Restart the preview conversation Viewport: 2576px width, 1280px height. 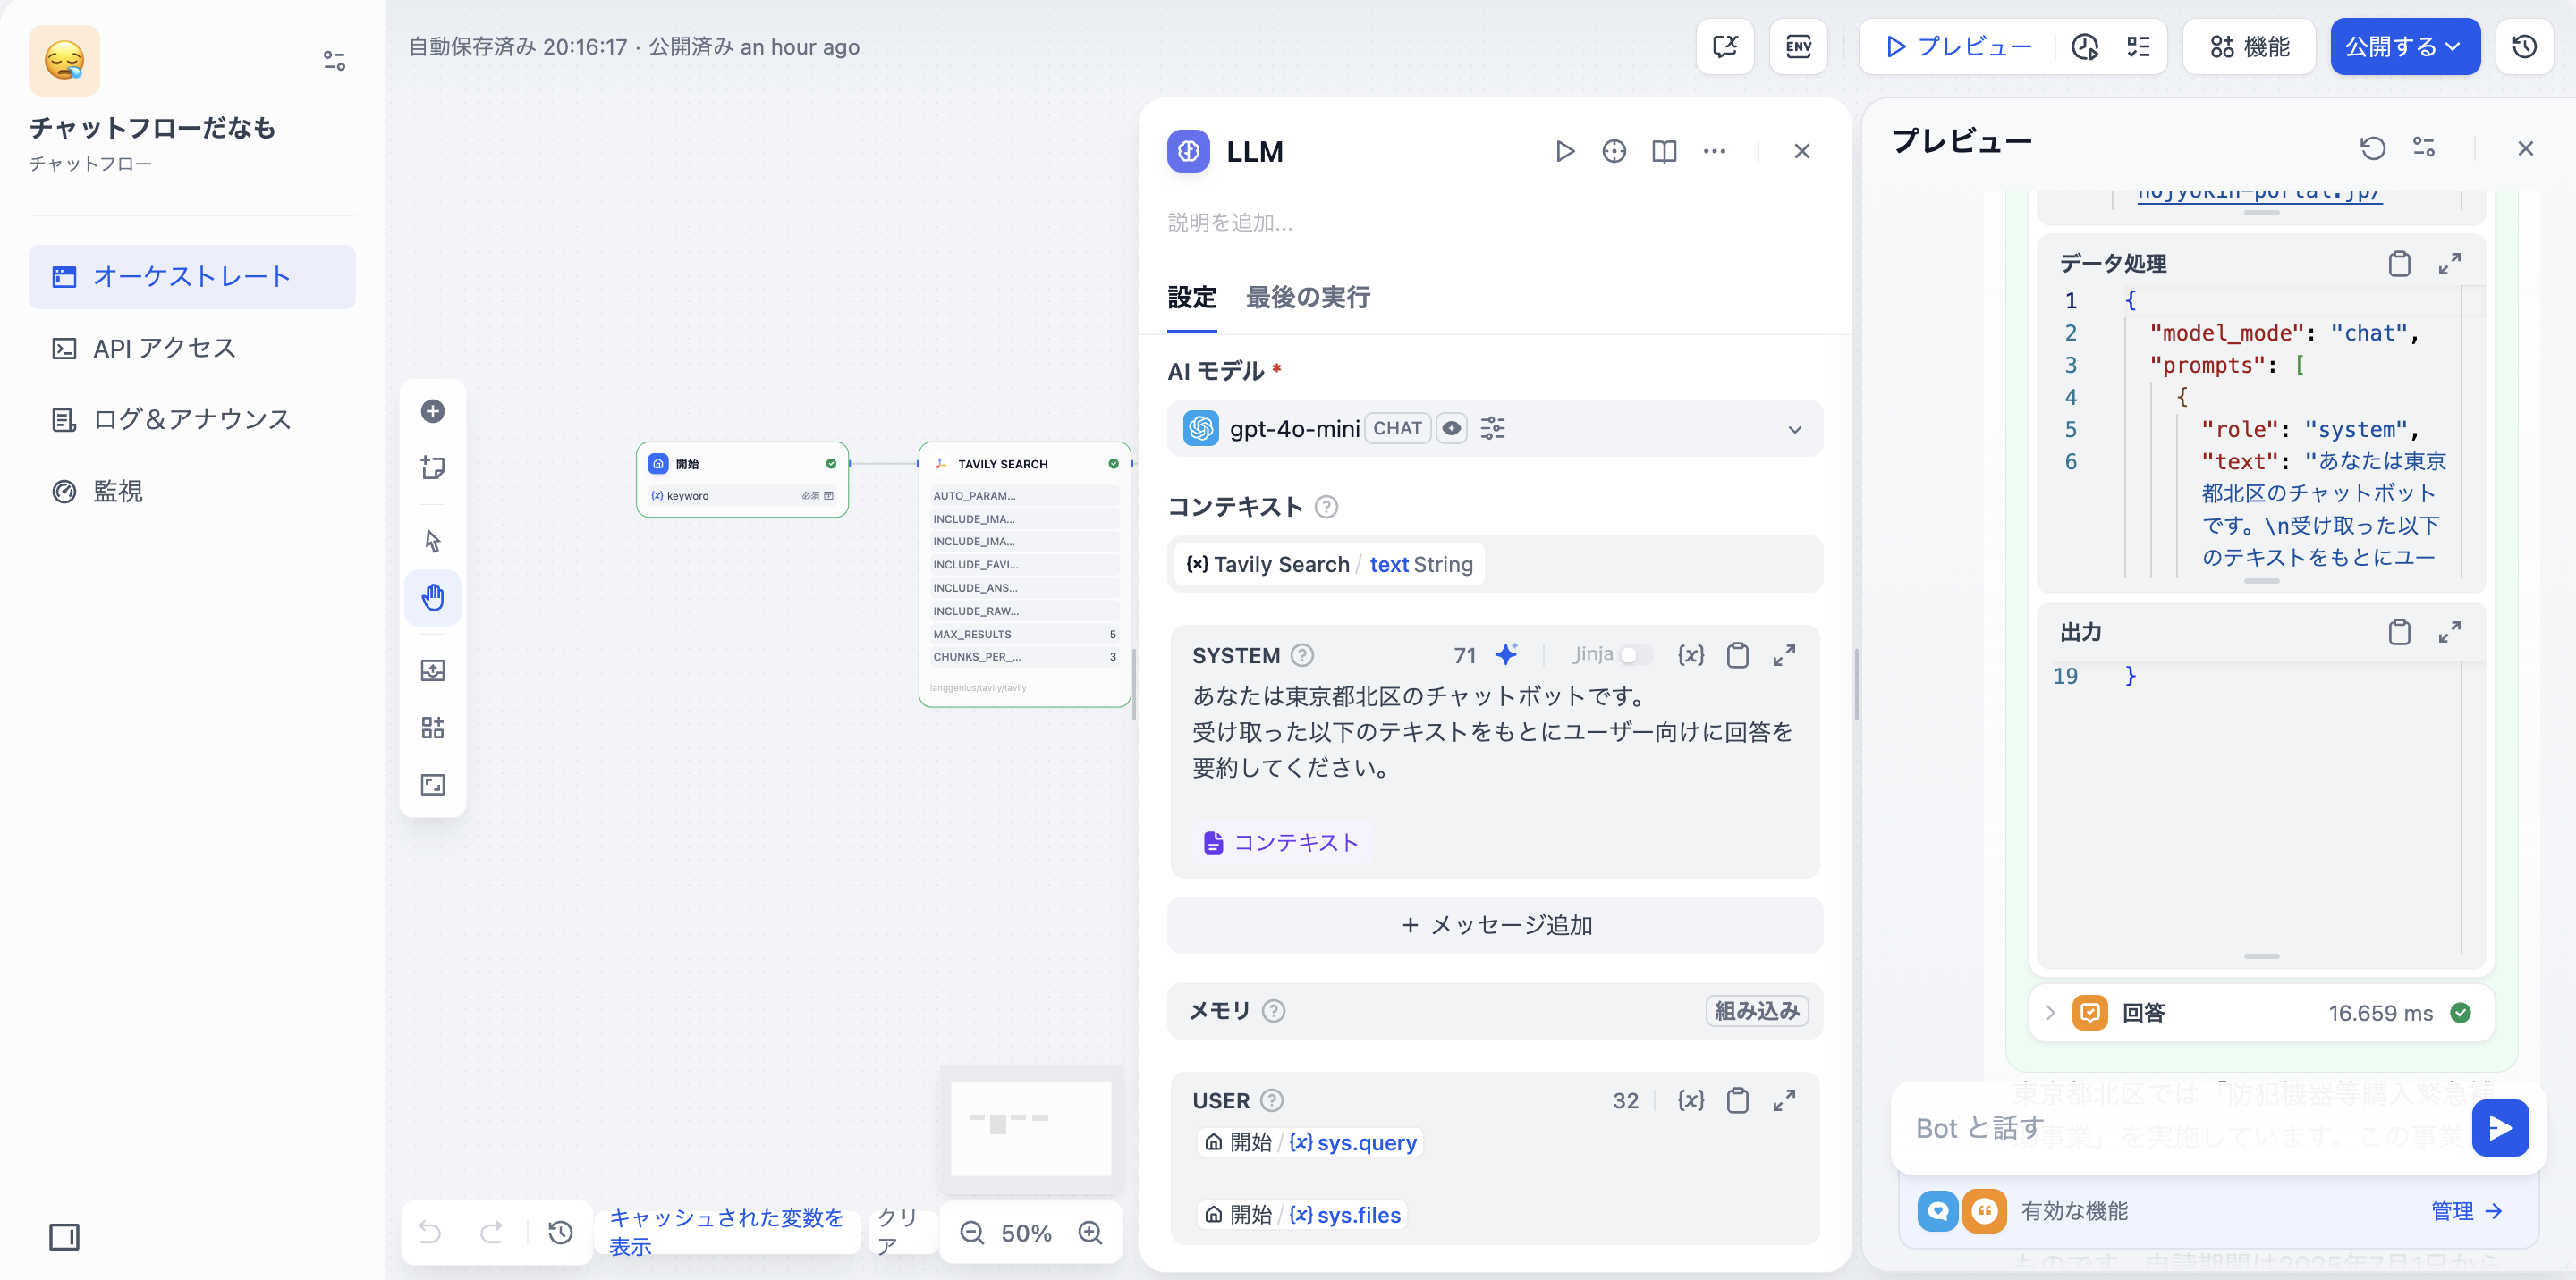pos(2372,147)
